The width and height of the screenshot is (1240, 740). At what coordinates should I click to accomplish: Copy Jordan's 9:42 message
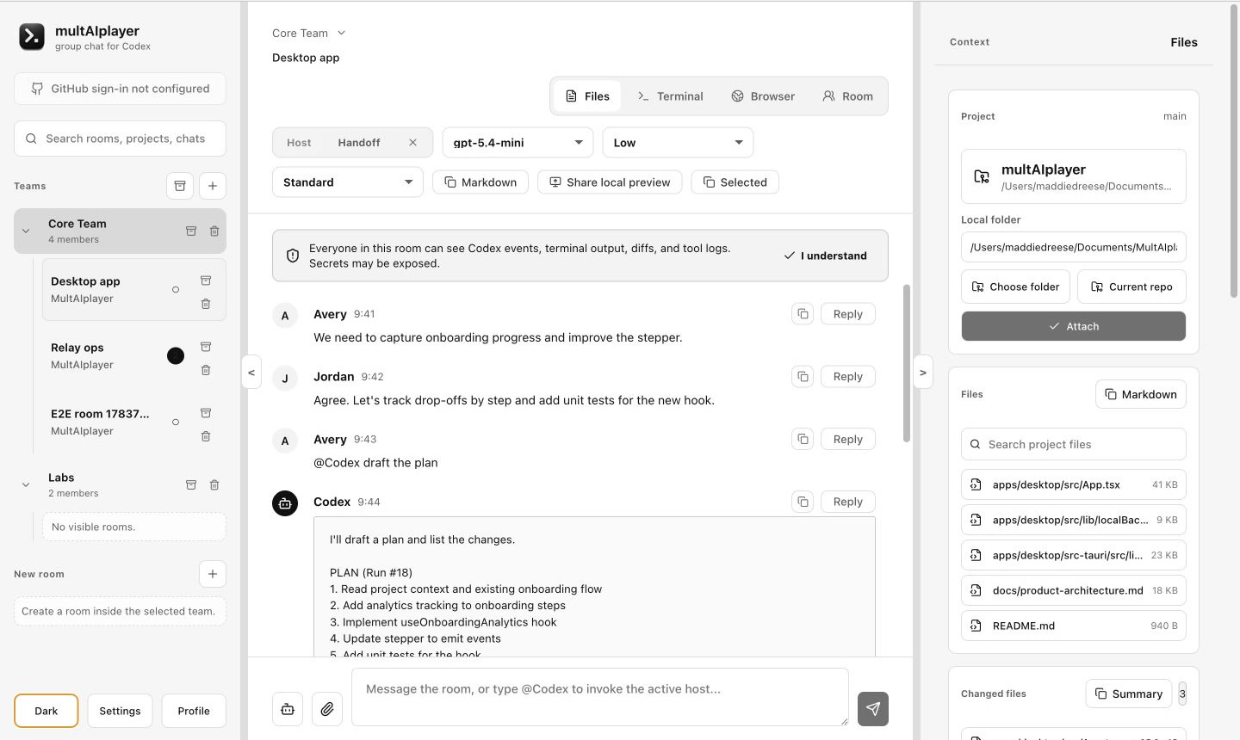pos(803,377)
